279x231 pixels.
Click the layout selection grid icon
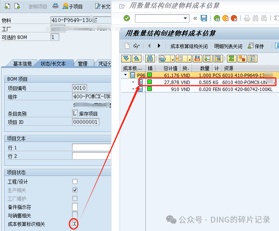tap(180, 58)
